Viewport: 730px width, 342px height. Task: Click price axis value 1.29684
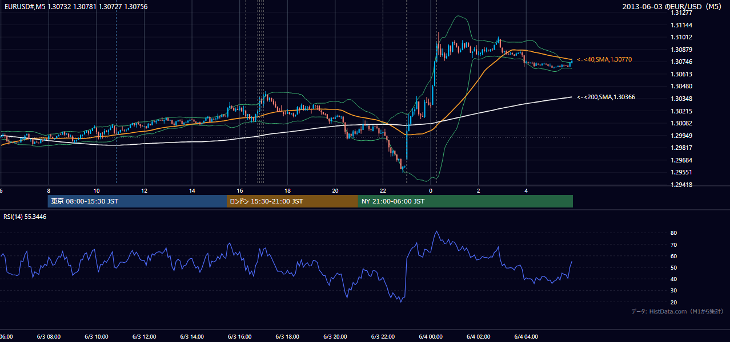coord(681,160)
